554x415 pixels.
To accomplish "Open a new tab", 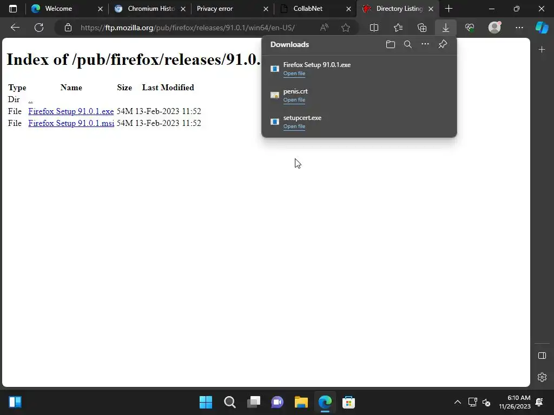I will click(449, 9).
